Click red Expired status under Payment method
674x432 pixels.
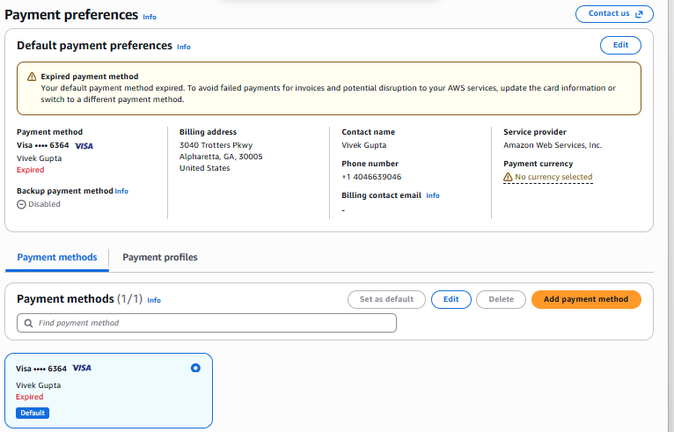31,170
